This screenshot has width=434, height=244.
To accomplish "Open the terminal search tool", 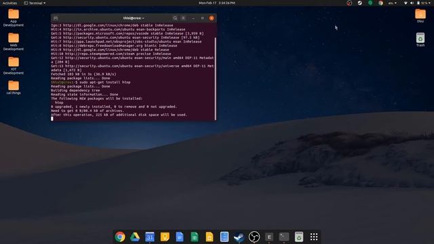I will [x=175, y=18].
